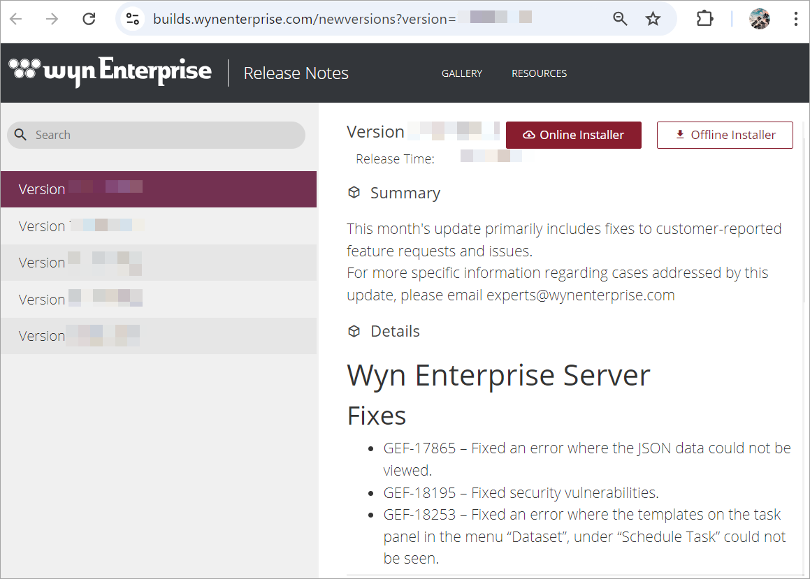
Task: Open the browser extensions puzzle icon
Action: click(x=704, y=19)
